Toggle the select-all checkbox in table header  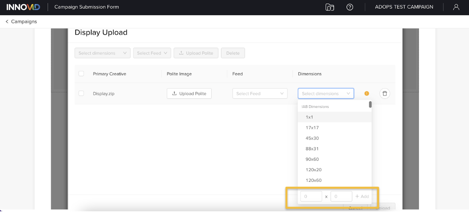[x=81, y=74]
